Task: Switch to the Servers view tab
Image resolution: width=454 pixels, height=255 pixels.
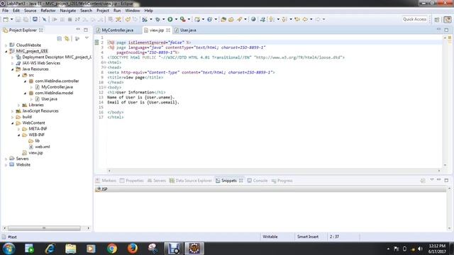Action: click(157, 181)
